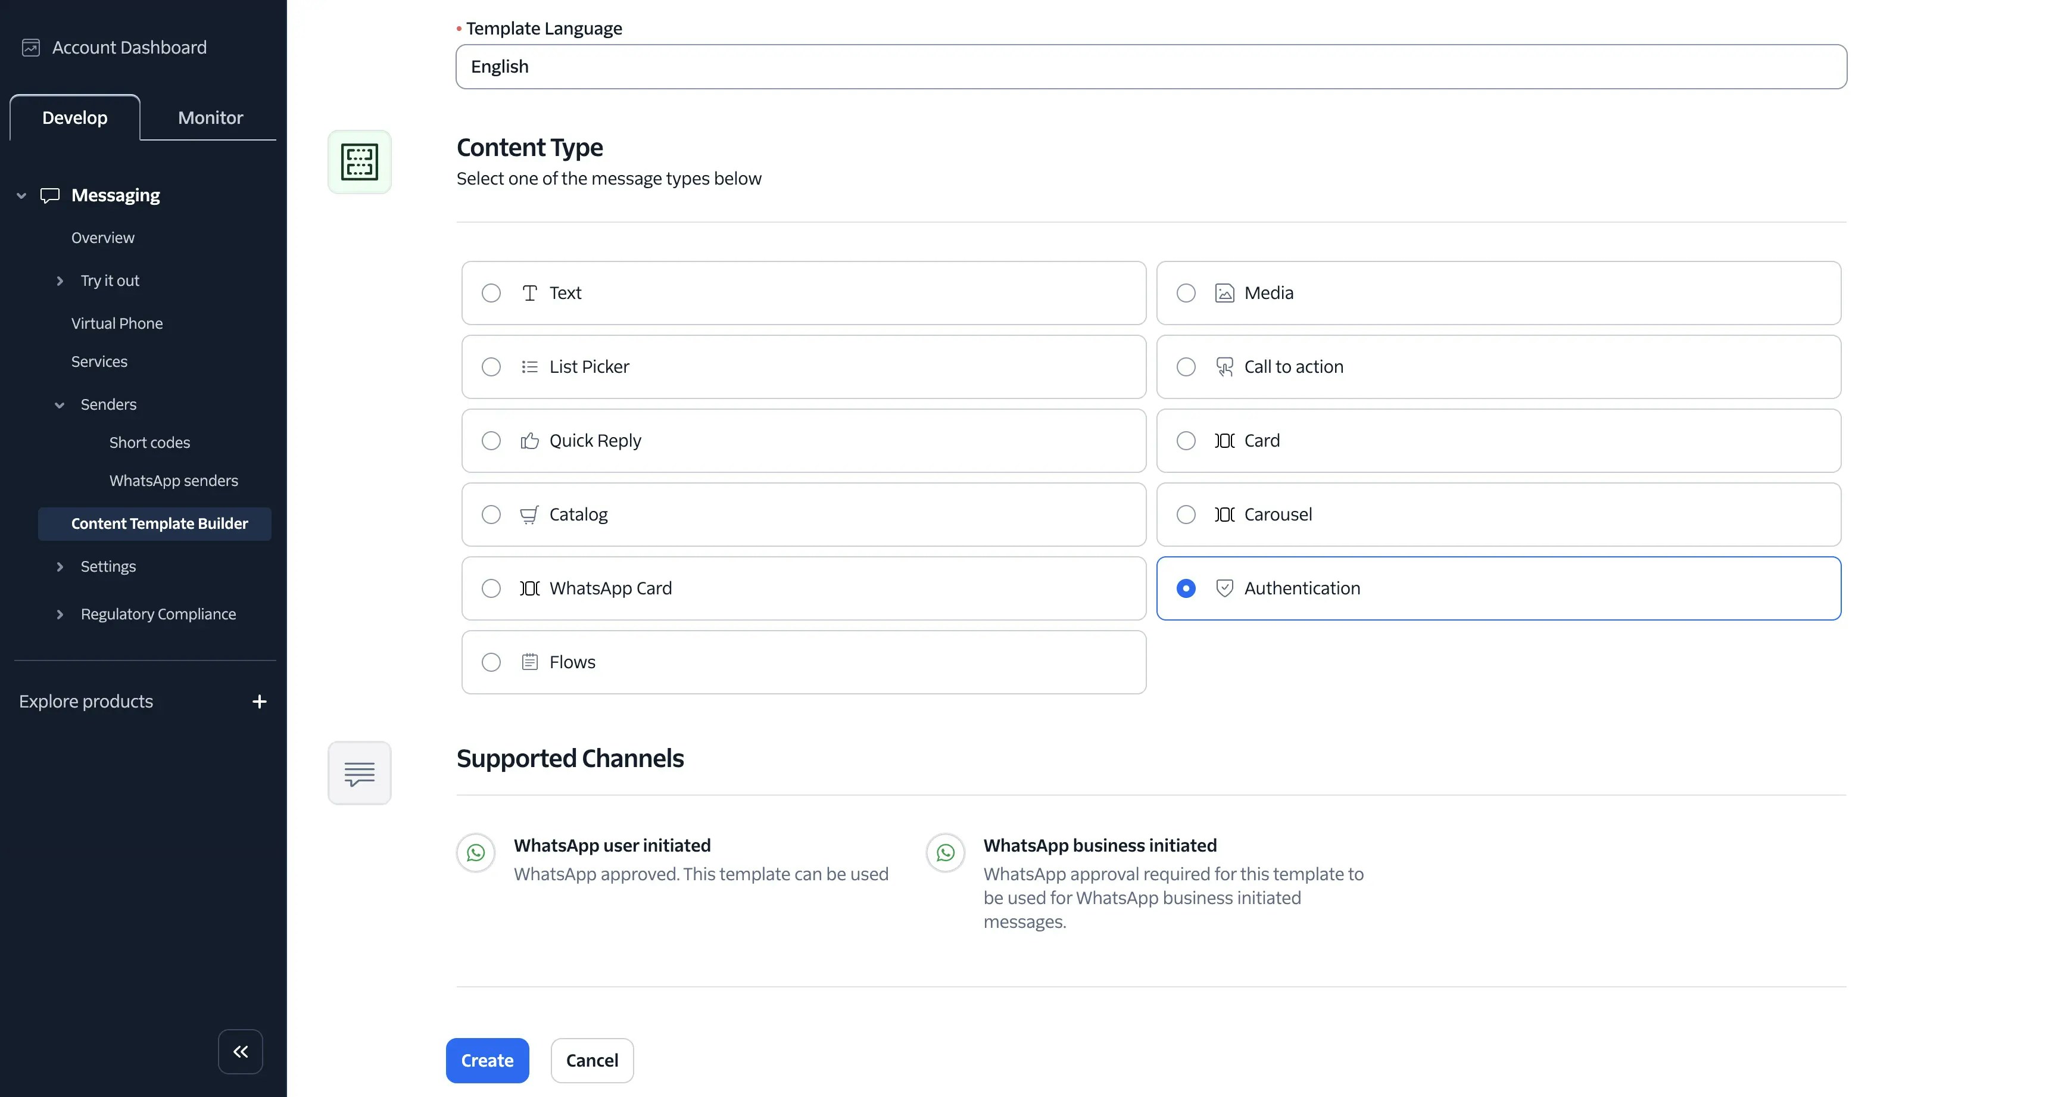Screen dimensions: 2058x1097
Task: Click the Account Dashboard chart icon
Action: tap(30, 47)
